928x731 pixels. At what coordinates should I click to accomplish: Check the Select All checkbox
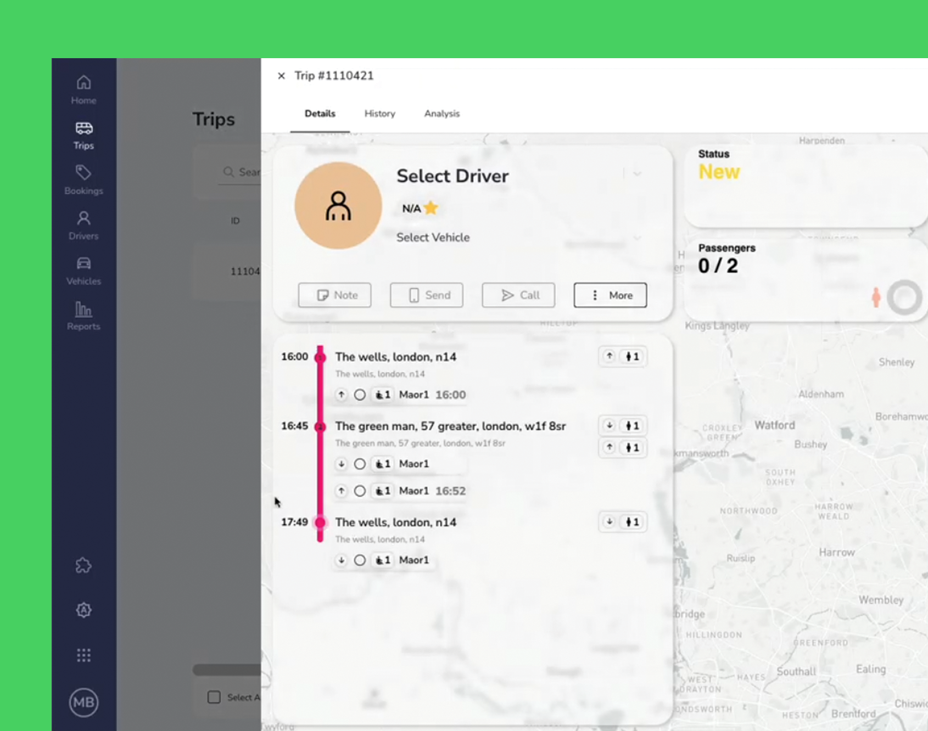(214, 697)
